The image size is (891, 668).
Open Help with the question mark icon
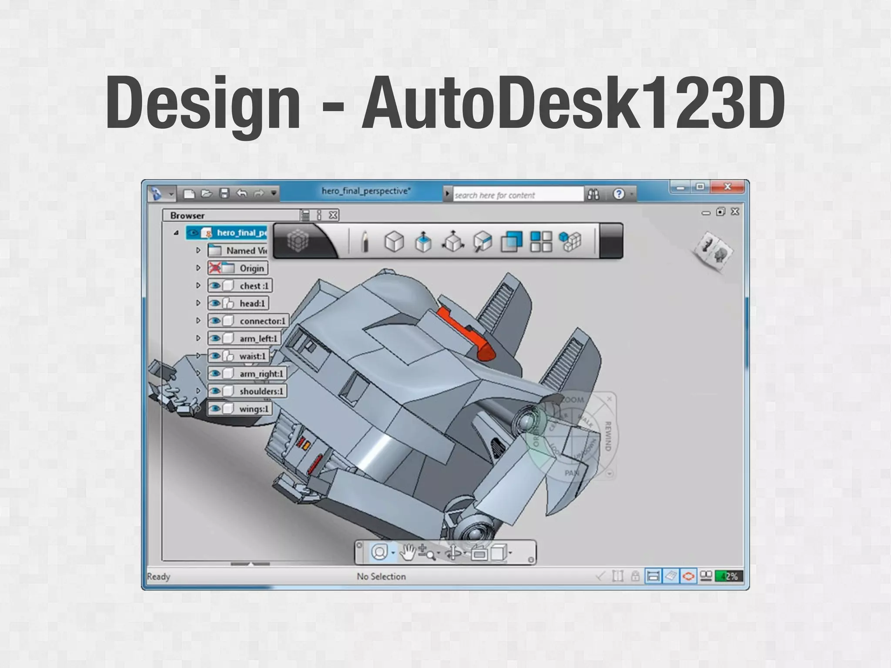[x=619, y=194]
